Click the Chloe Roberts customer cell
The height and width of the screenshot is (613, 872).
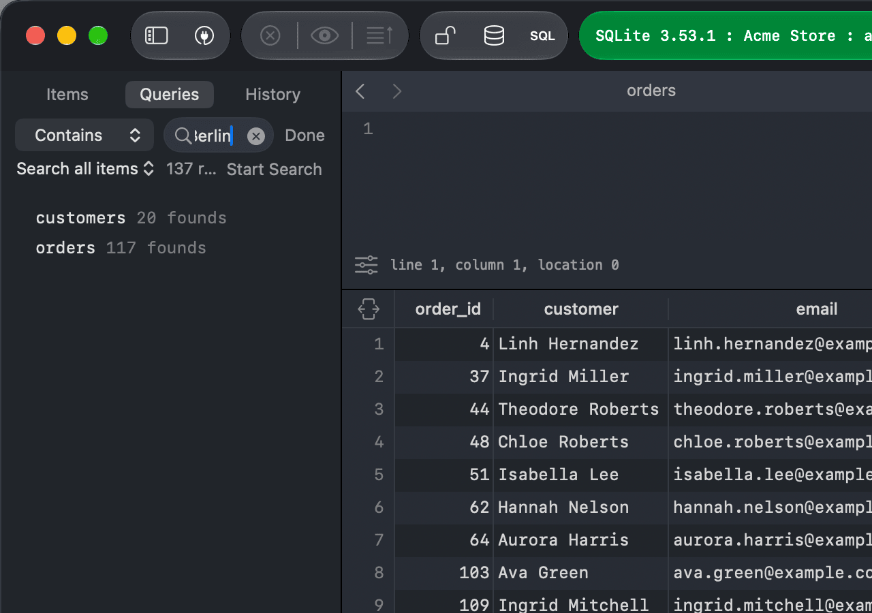point(581,442)
